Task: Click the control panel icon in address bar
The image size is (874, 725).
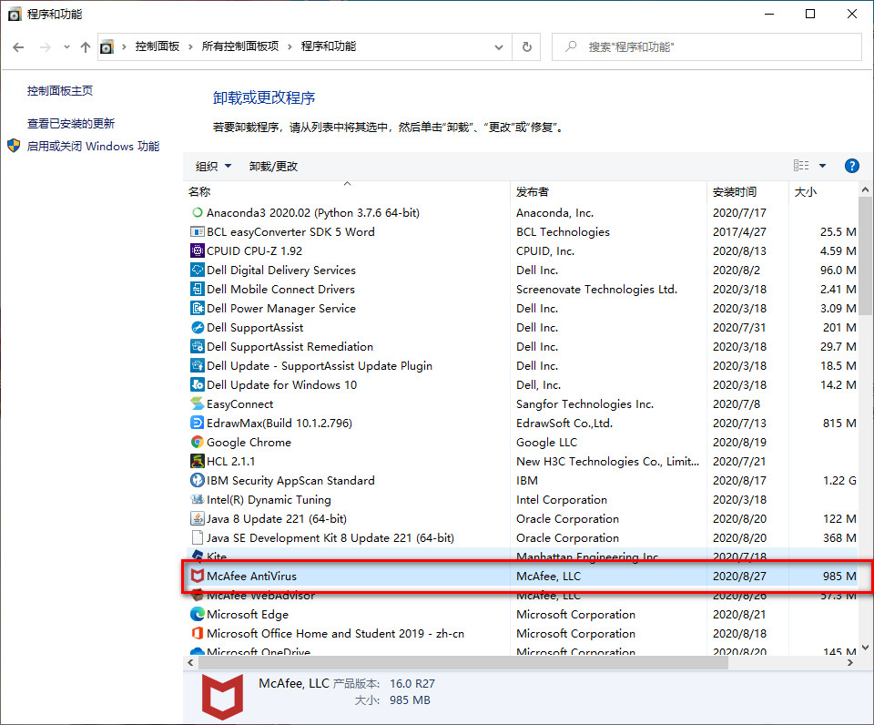Action: pos(107,46)
